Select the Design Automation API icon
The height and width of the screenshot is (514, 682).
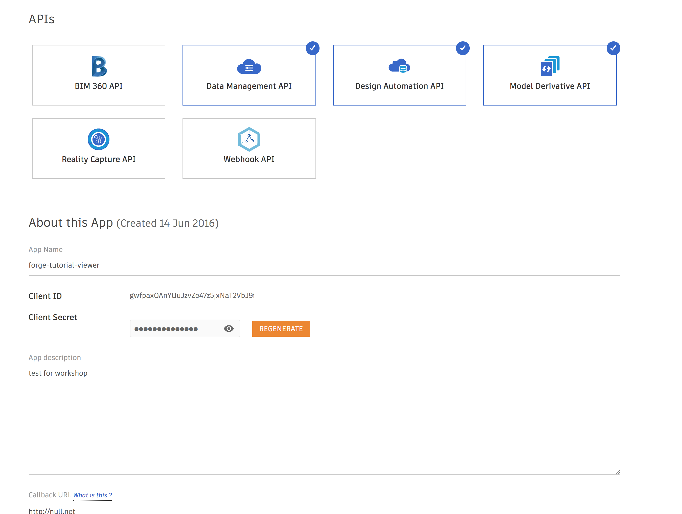click(x=399, y=66)
